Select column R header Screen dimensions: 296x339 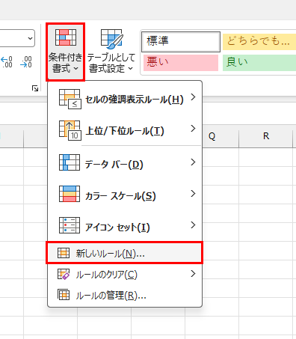(265, 136)
